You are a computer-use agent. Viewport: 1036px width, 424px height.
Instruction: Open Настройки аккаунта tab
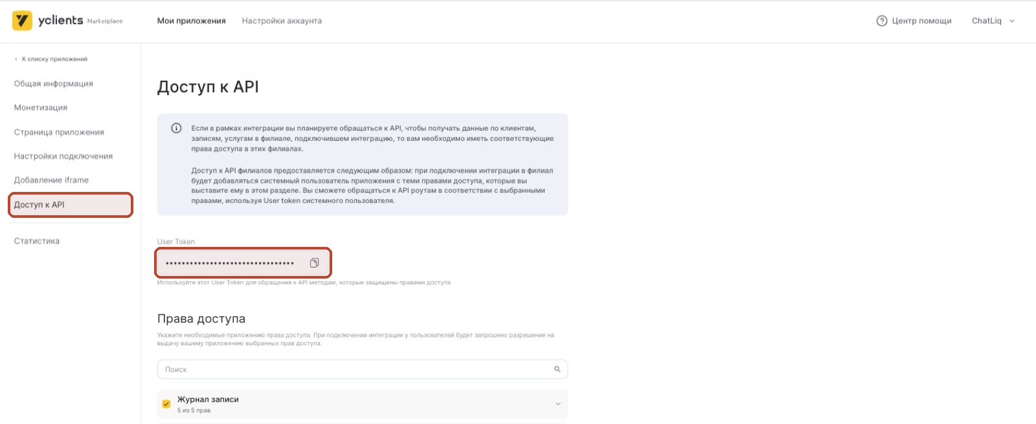(x=282, y=21)
